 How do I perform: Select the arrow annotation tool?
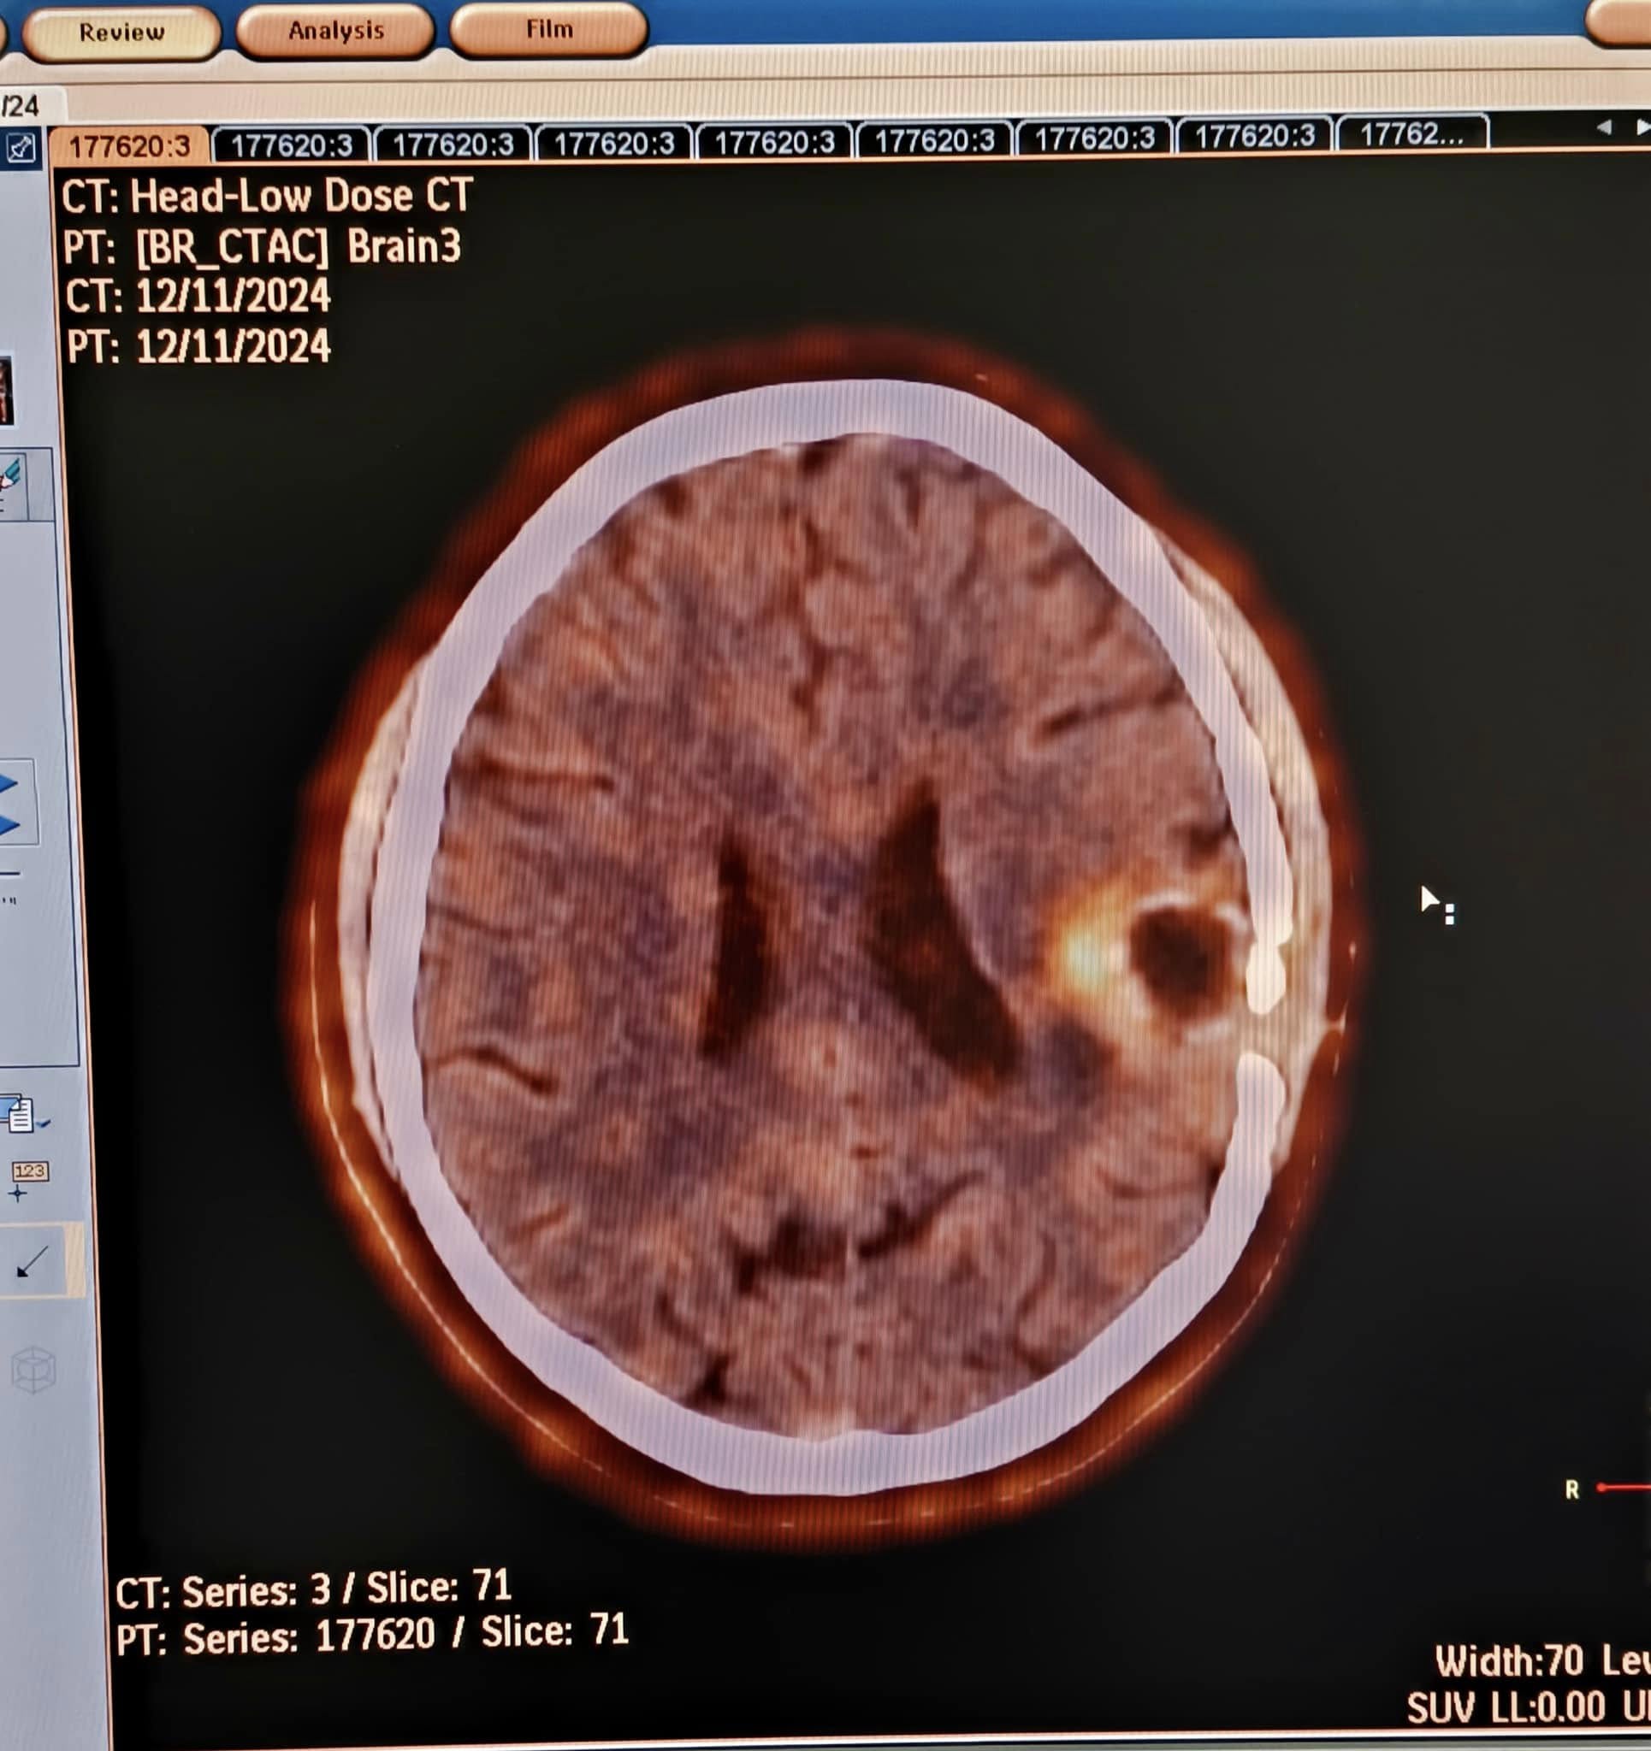[x=33, y=1262]
